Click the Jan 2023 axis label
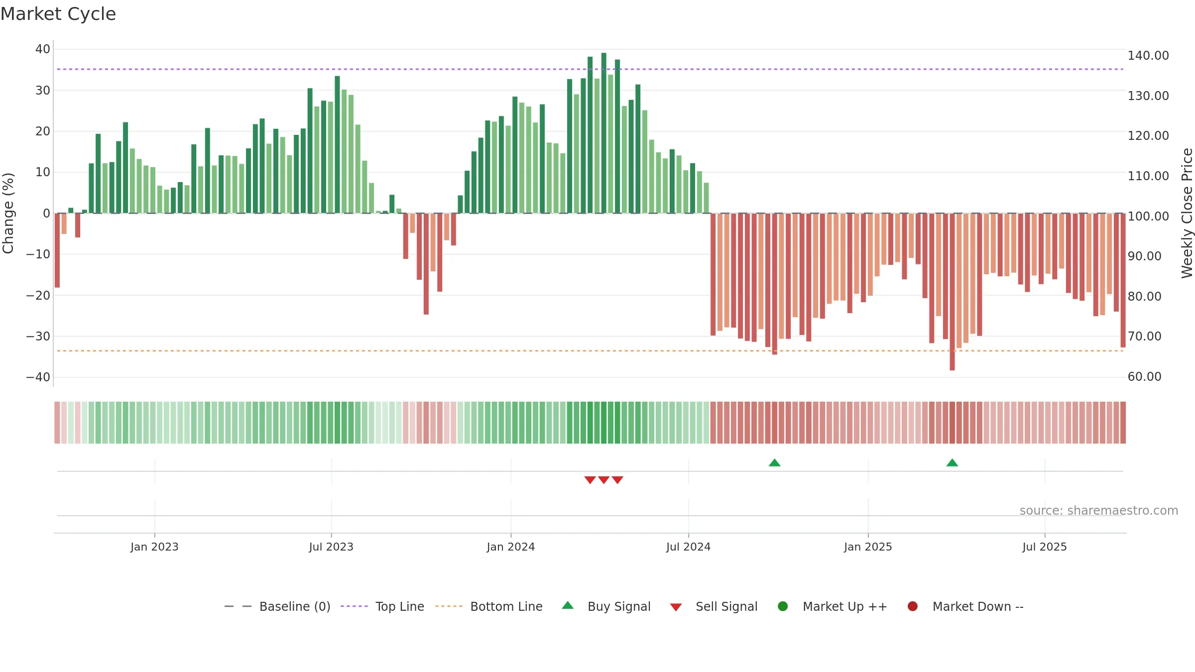Image resolution: width=1195 pixels, height=672 pixels. (154, 547)
